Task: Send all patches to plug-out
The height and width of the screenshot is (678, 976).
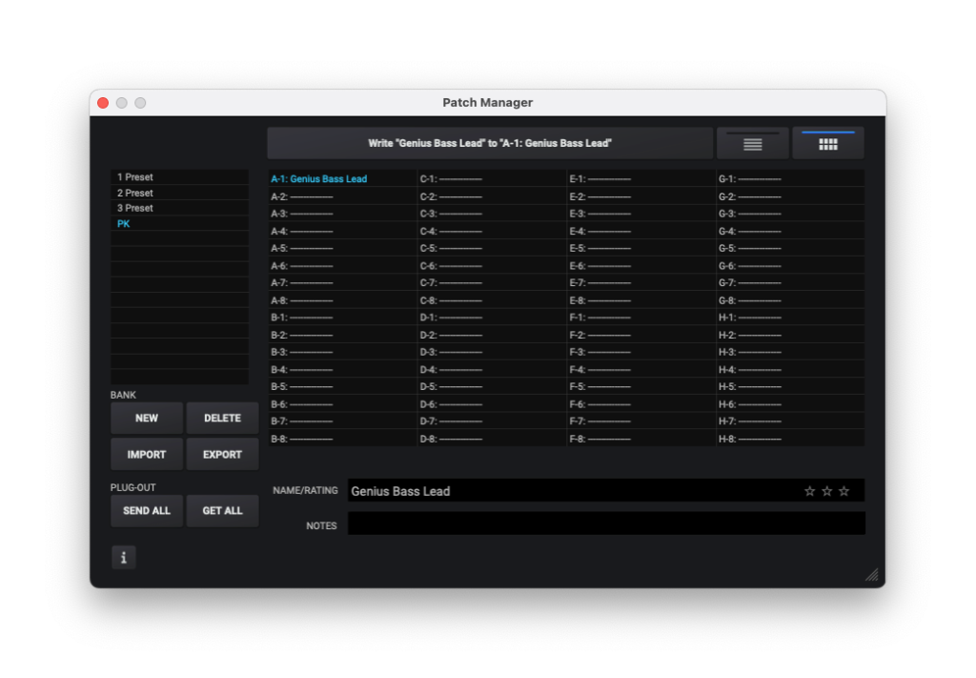Action: [x=147, y=510]
